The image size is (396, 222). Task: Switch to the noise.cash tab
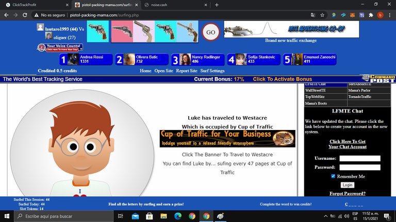click(x=174, y=5)
